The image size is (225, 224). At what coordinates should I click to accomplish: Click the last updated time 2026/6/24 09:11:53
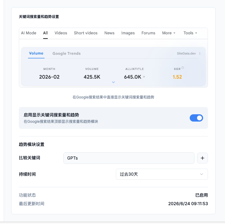[188, 204]
